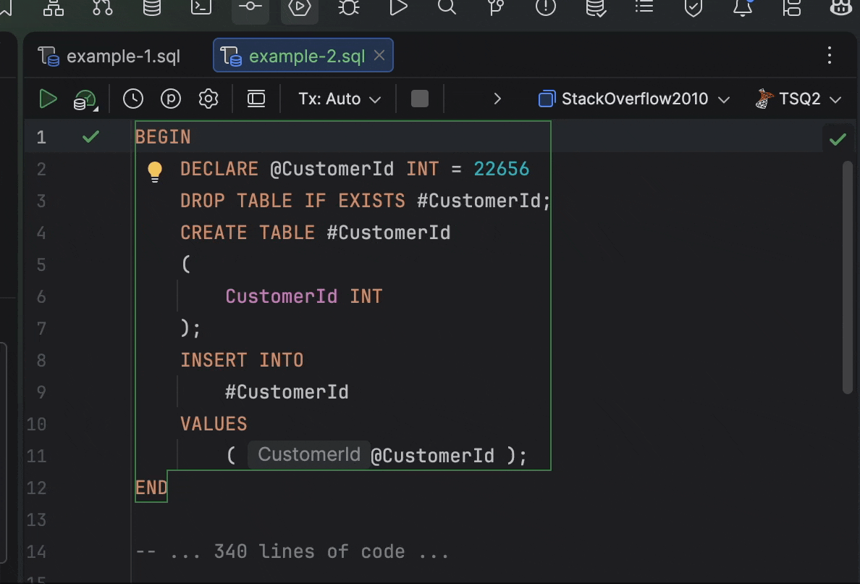Image resolution: width=860 pixels, height=584 pixels.
Task: Open the Structure hierarchy tool window icon
Action: (x=53, y=8)
